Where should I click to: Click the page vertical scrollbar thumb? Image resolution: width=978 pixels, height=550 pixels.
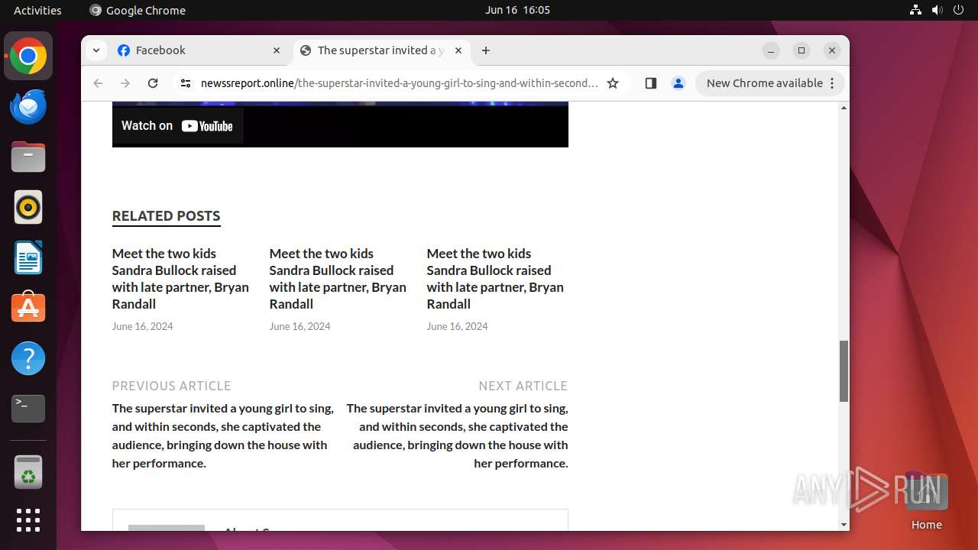point(844,371)
